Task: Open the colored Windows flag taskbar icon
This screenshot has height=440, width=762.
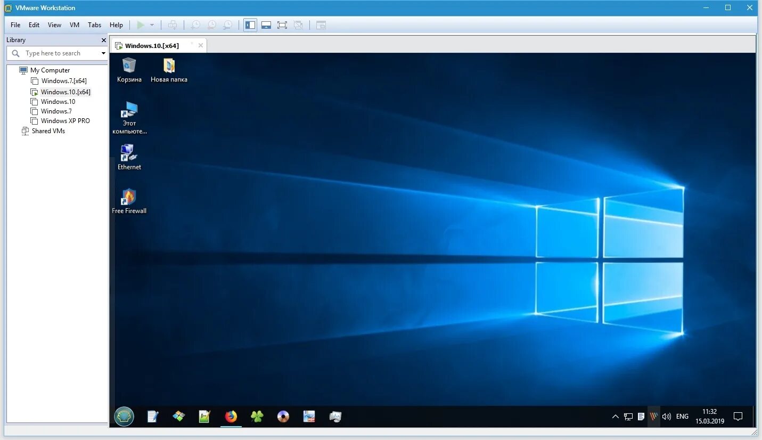Action: [179, 417]
